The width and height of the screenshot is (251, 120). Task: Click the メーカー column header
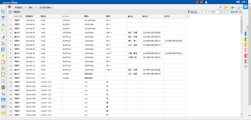click(66, 16)
